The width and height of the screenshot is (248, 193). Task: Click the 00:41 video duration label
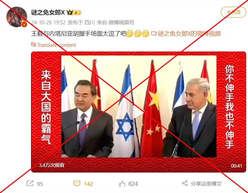tap(236, 166)
